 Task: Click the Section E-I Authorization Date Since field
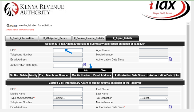(x=153, y=60)
